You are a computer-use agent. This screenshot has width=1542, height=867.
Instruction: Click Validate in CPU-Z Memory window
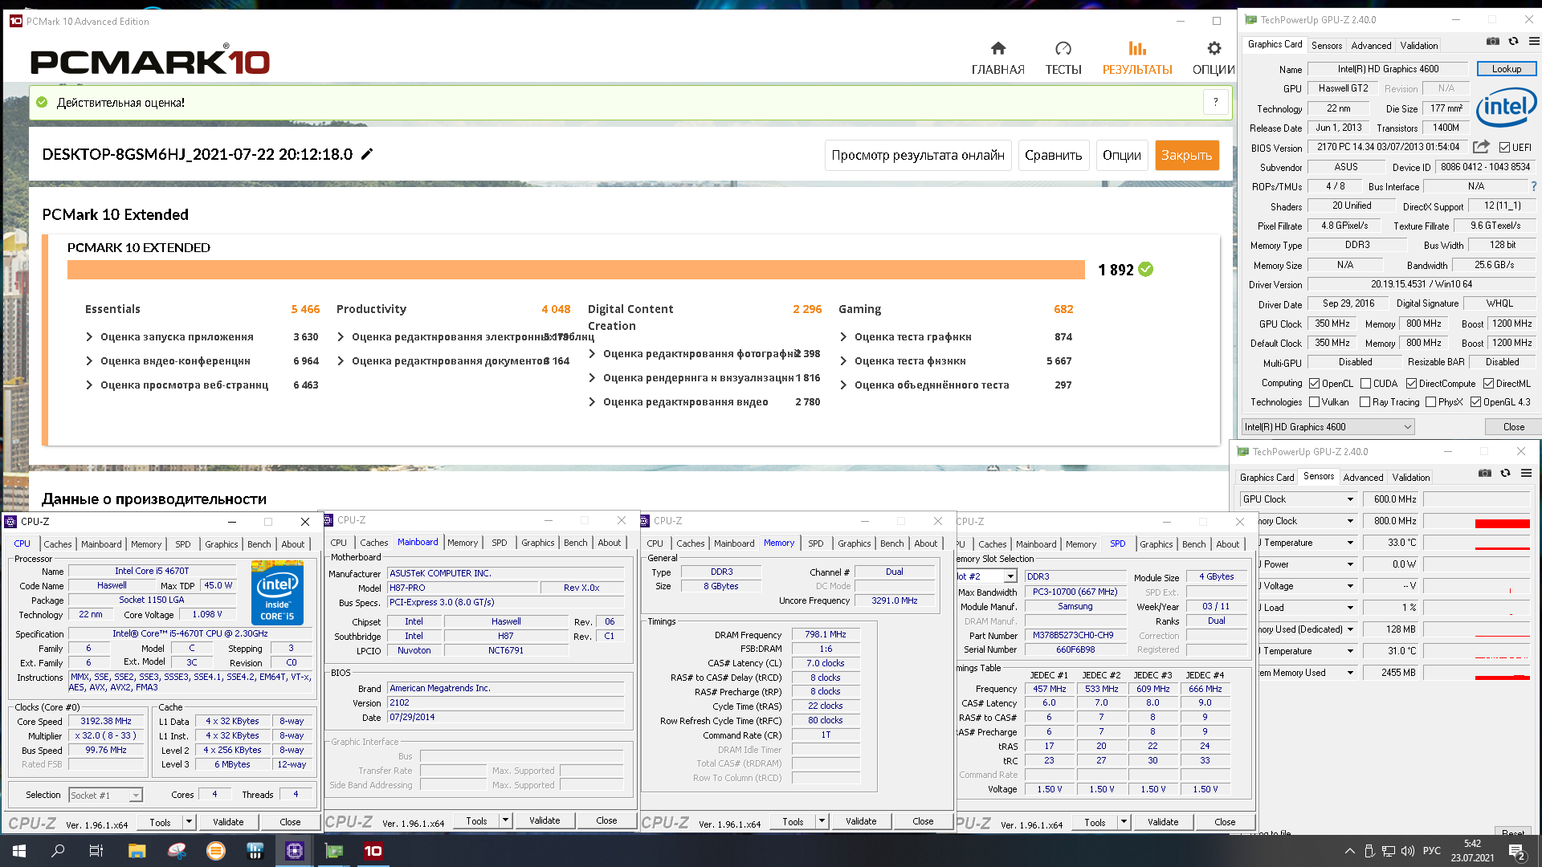point(861,821)
